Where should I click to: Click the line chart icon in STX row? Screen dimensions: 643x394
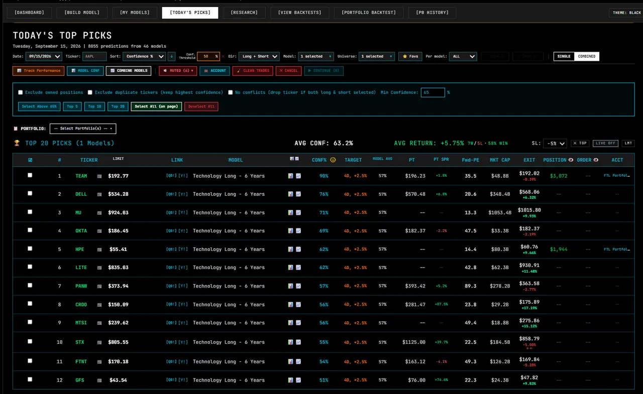(298, 342)
